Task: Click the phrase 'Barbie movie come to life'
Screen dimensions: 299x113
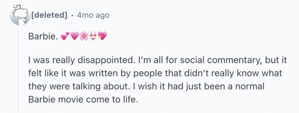Action: point(83,100)
